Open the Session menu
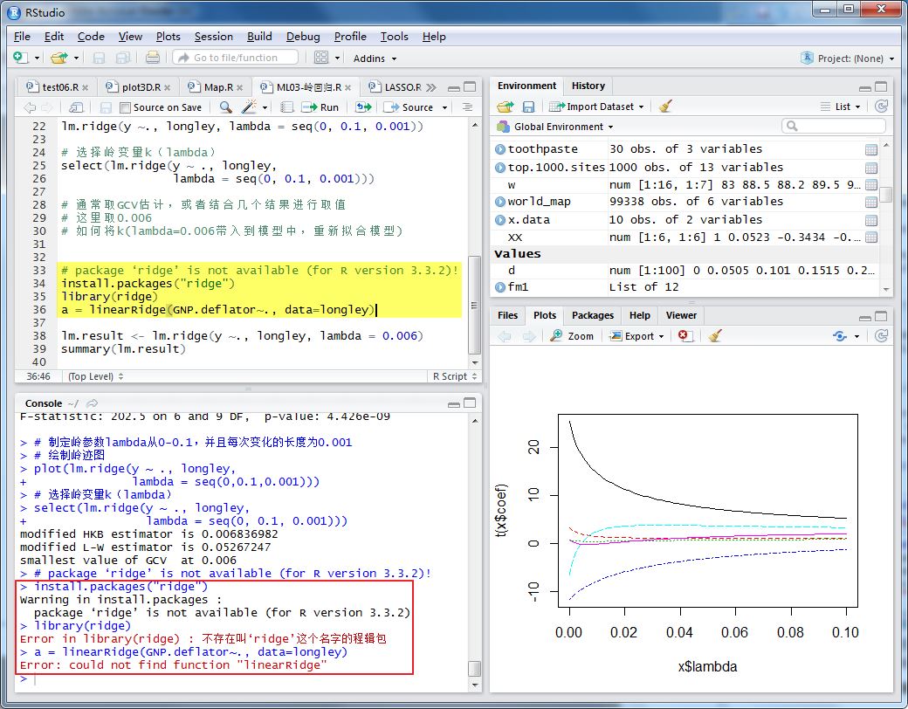This screenshot has height=709, width=908. click(213, 37)
